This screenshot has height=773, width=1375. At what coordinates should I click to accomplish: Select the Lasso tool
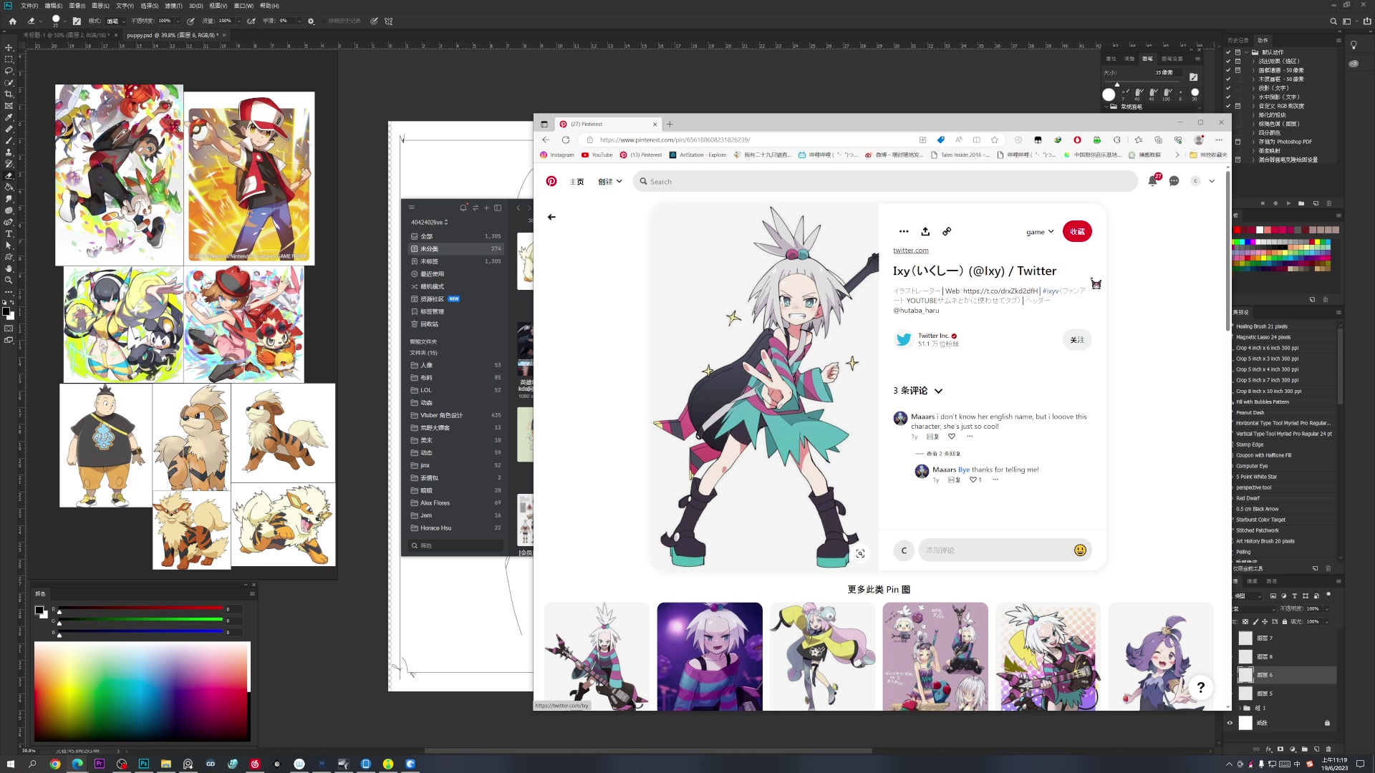pos(9,71)
